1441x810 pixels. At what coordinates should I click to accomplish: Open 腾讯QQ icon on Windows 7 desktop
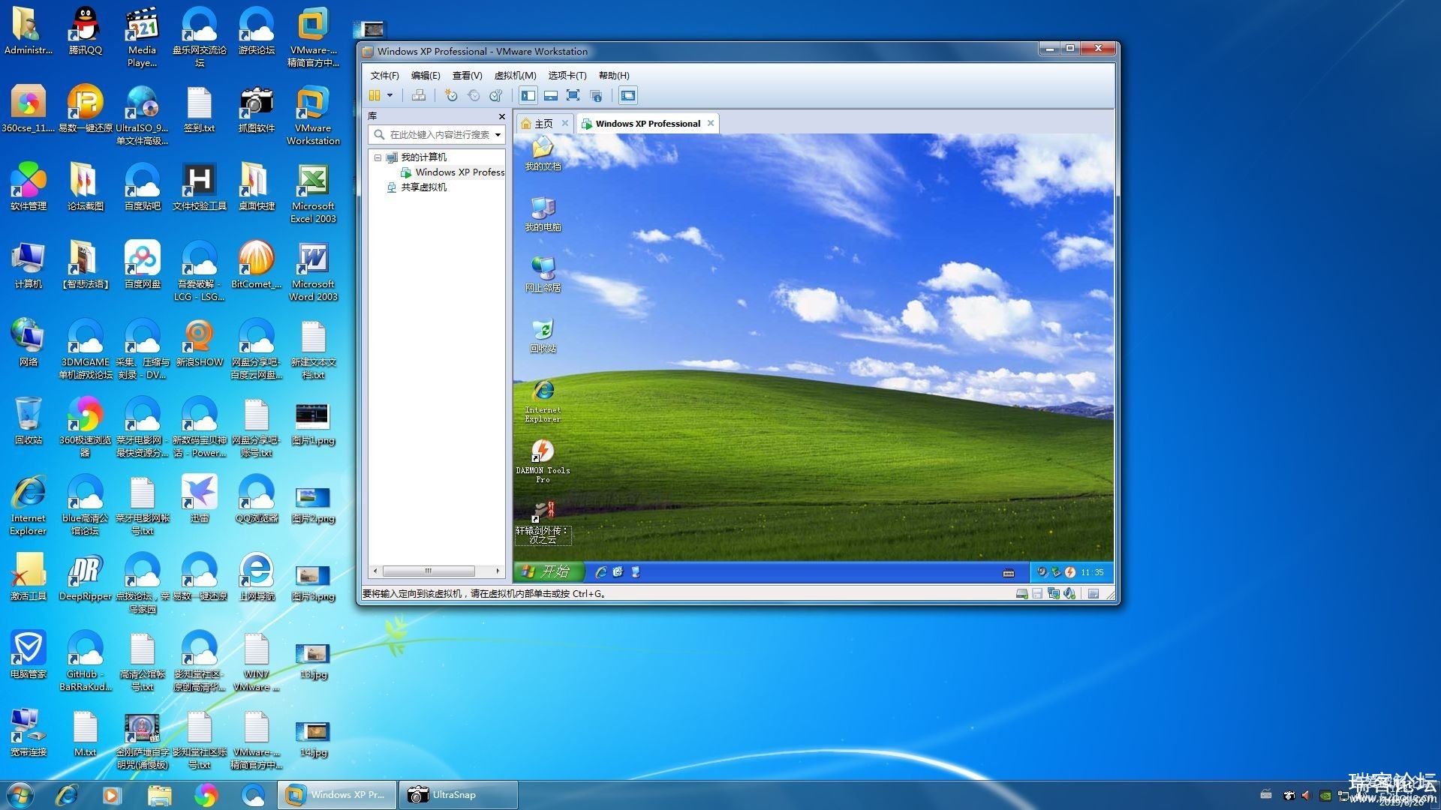(x=85, y=31)
